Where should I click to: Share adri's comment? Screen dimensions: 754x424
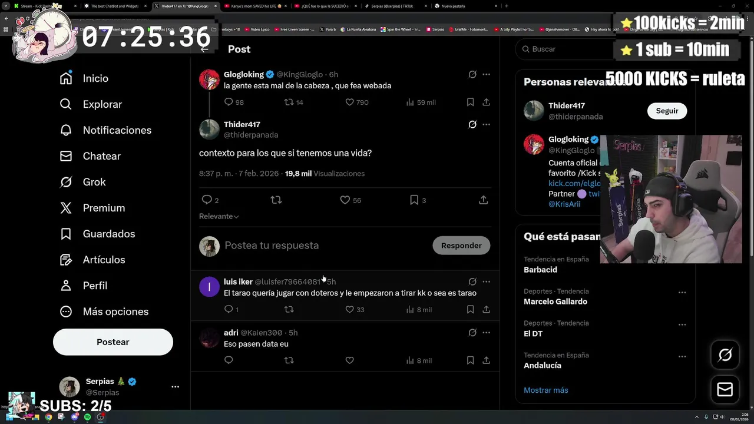[x=486, y=360]
